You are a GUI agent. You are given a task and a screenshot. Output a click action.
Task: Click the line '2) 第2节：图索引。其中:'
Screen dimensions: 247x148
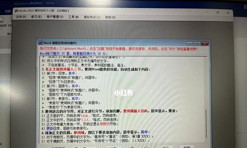61,86
